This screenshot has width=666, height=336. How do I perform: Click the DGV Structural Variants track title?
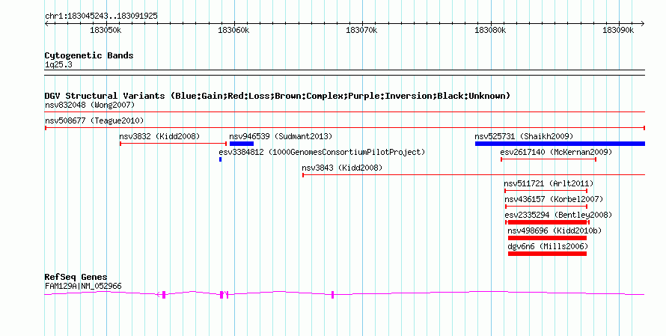tap(278, 96)
